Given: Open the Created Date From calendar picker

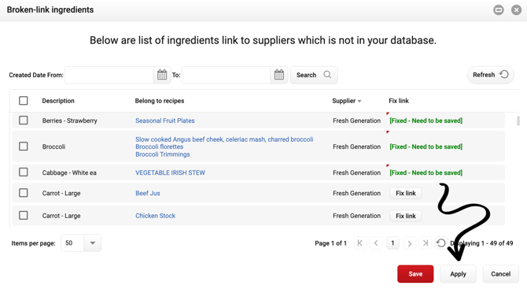Looking at the screenshot, I should [162, 75].
